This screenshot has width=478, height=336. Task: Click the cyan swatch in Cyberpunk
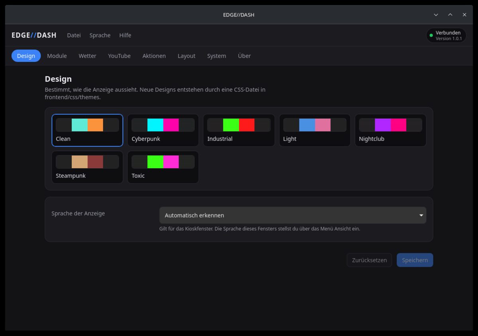point(155,125)
